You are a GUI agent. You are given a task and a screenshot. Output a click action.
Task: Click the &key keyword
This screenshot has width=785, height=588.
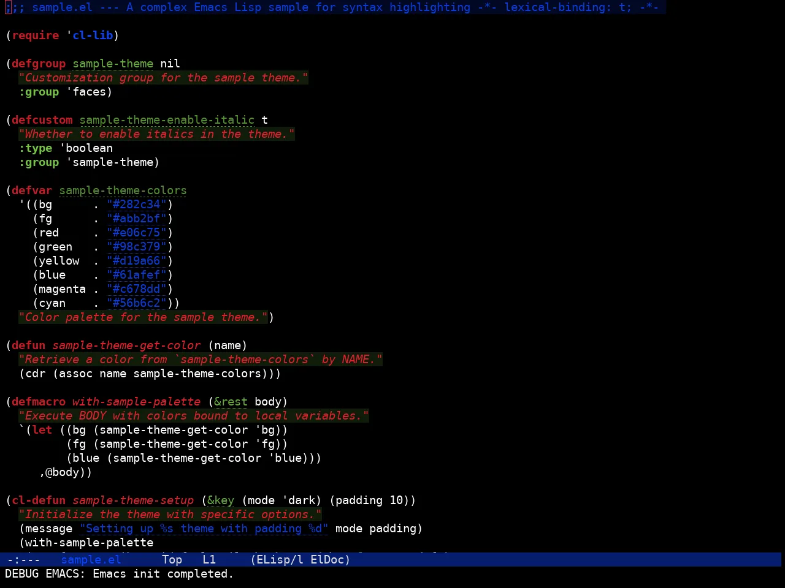[x=221, y=500]
